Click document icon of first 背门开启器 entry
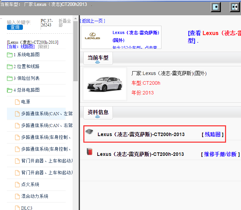Screen dimensions: 241x210 point(17,161)
